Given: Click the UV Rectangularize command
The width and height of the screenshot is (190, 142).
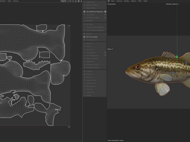Looking at the screenshot, I should pyautogui.click(x=95, y=56).
